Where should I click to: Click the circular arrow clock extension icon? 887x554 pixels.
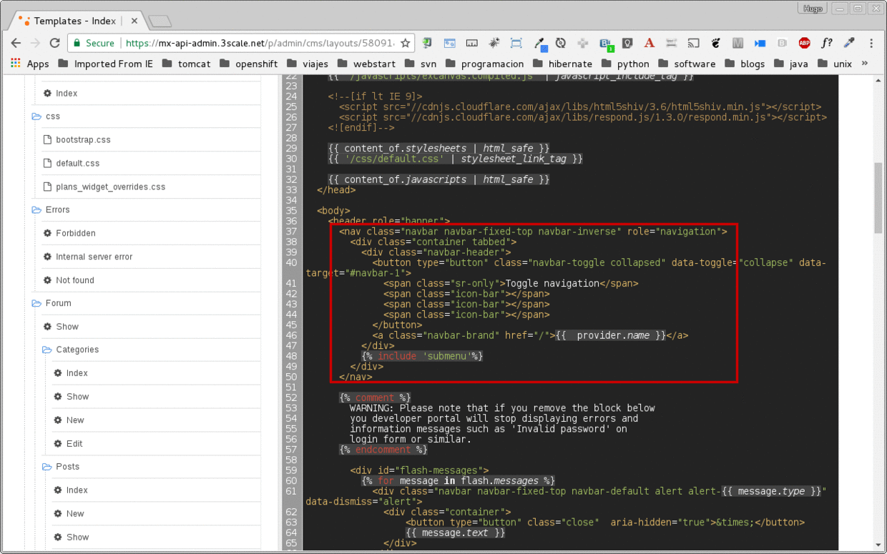[560, 43]
